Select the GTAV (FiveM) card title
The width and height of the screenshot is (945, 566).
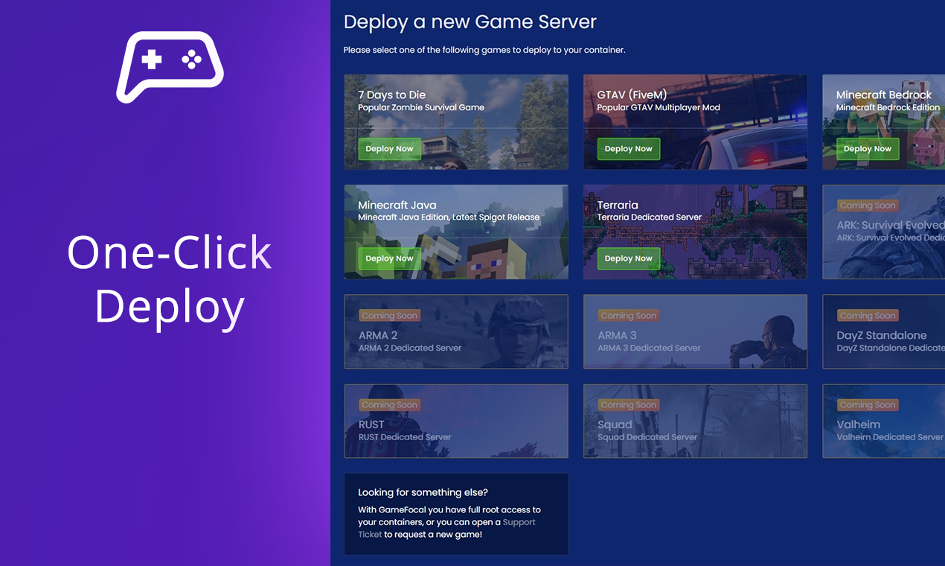pyautogui.click(x=632, y=95)
